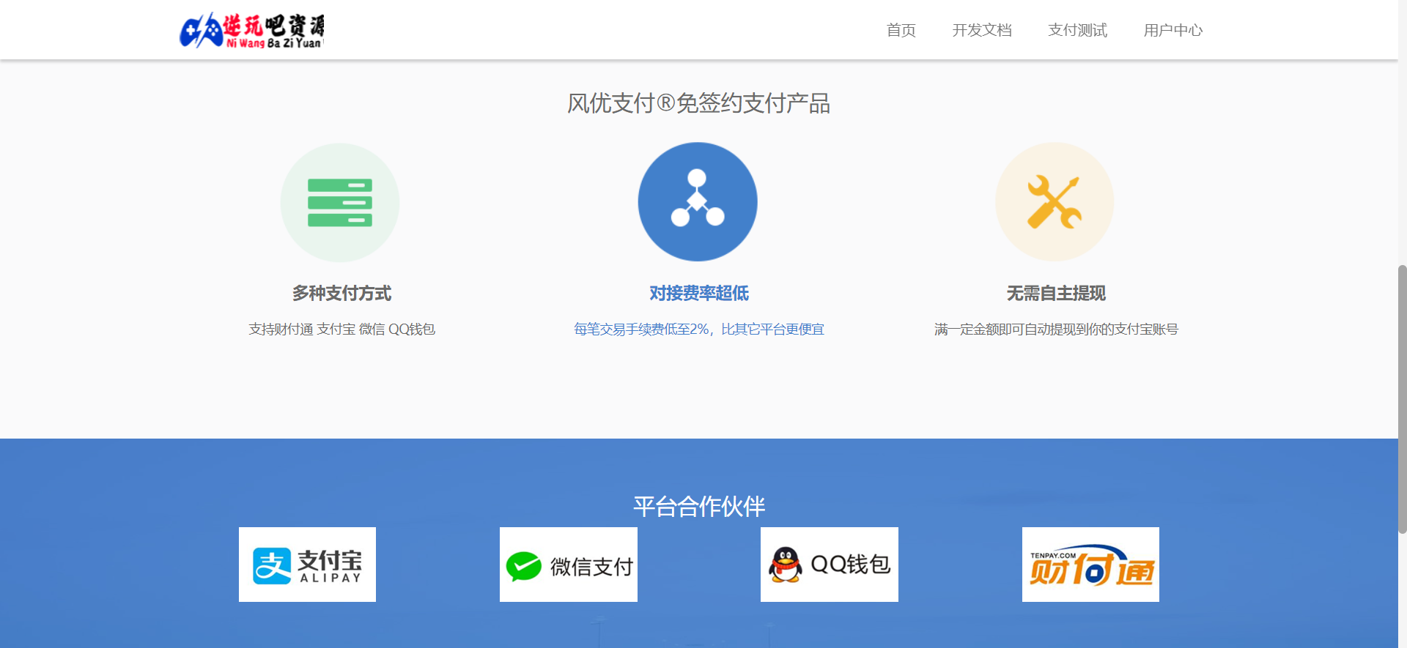Click text 支持财付通 支付宝 微信 QQ钱包

coord(341,329)
